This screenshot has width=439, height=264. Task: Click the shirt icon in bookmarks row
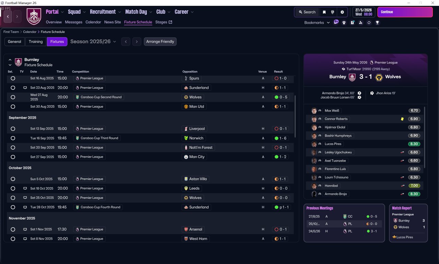pyautogui.click(x=344, y=23)
